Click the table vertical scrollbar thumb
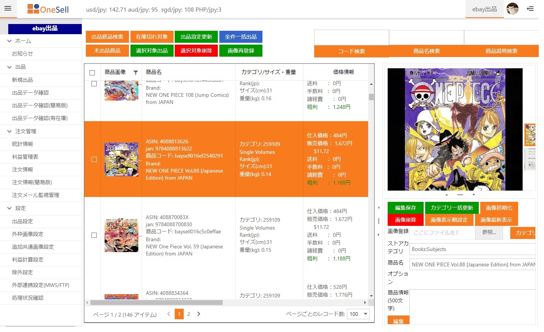544x332 pixels. pyautogui.click(x=371, y=97)
